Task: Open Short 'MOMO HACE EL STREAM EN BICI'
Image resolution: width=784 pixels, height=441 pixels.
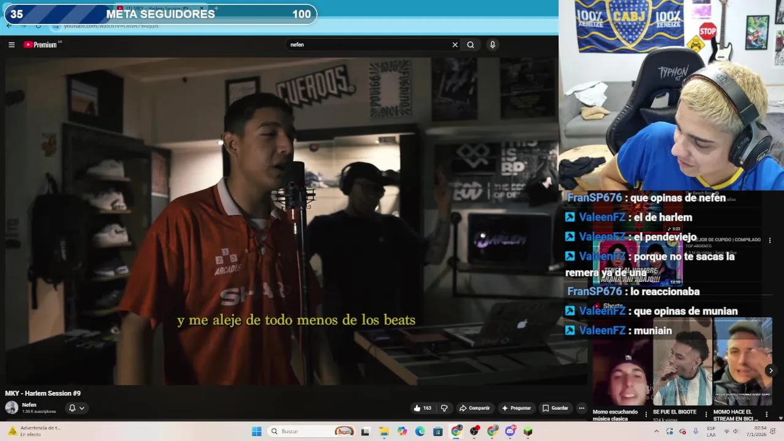Action: pos(742,361)
